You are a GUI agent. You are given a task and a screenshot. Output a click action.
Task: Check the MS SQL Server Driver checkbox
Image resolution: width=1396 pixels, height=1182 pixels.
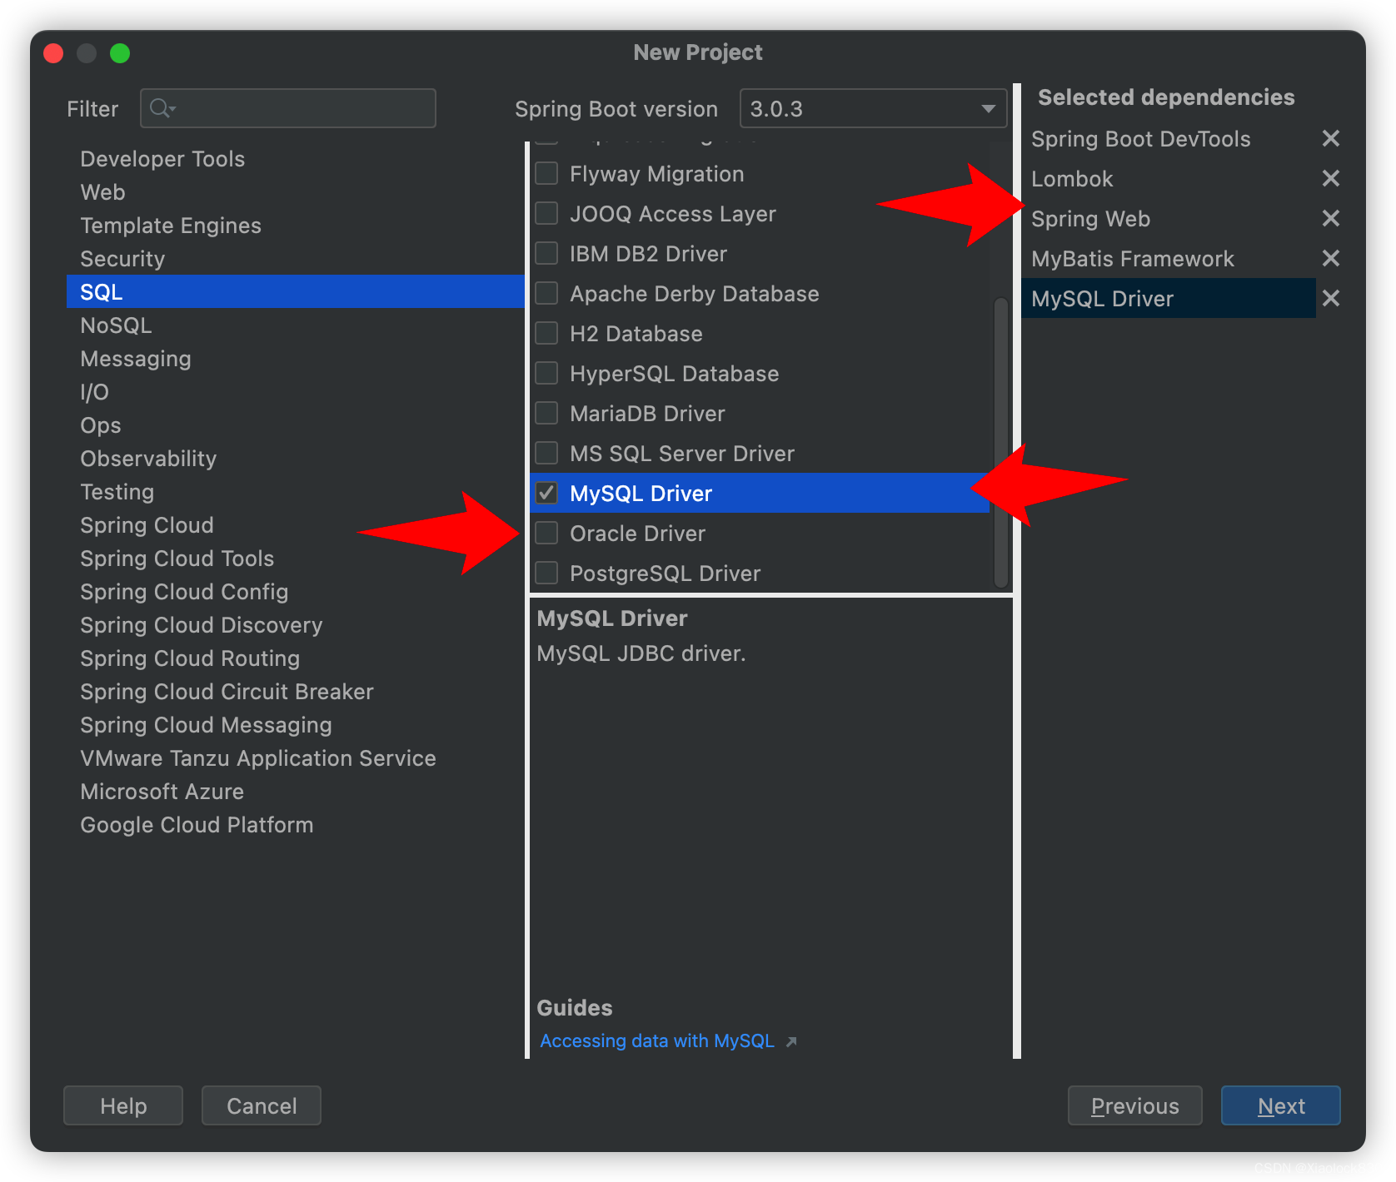tap(546, 453)
